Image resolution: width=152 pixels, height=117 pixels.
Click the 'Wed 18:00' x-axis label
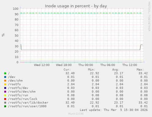tap(64, 65)
